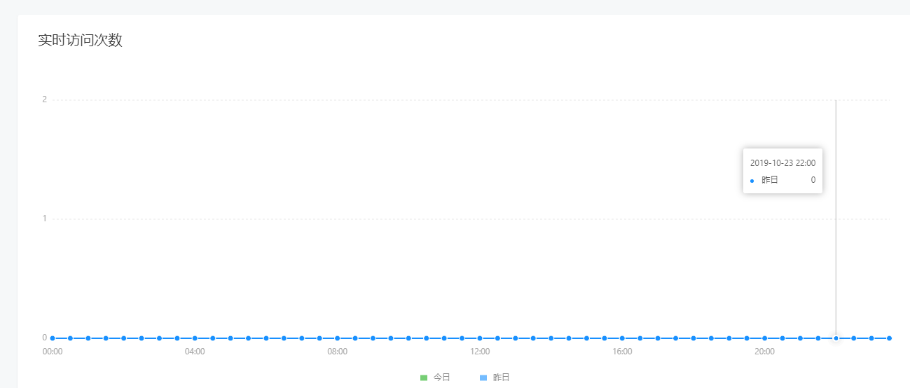This screenshot has height=388, width=910.
Task: Select the data point above 20:00
Action: pos(765,338)
